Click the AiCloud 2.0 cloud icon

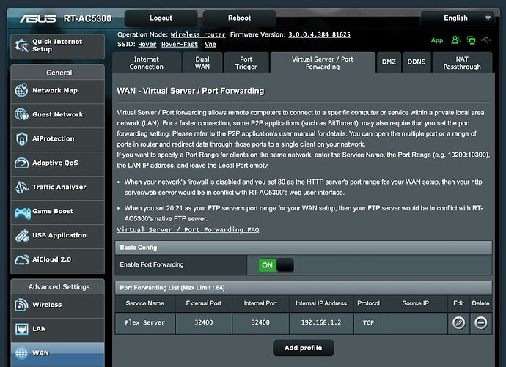coord(21,260)
